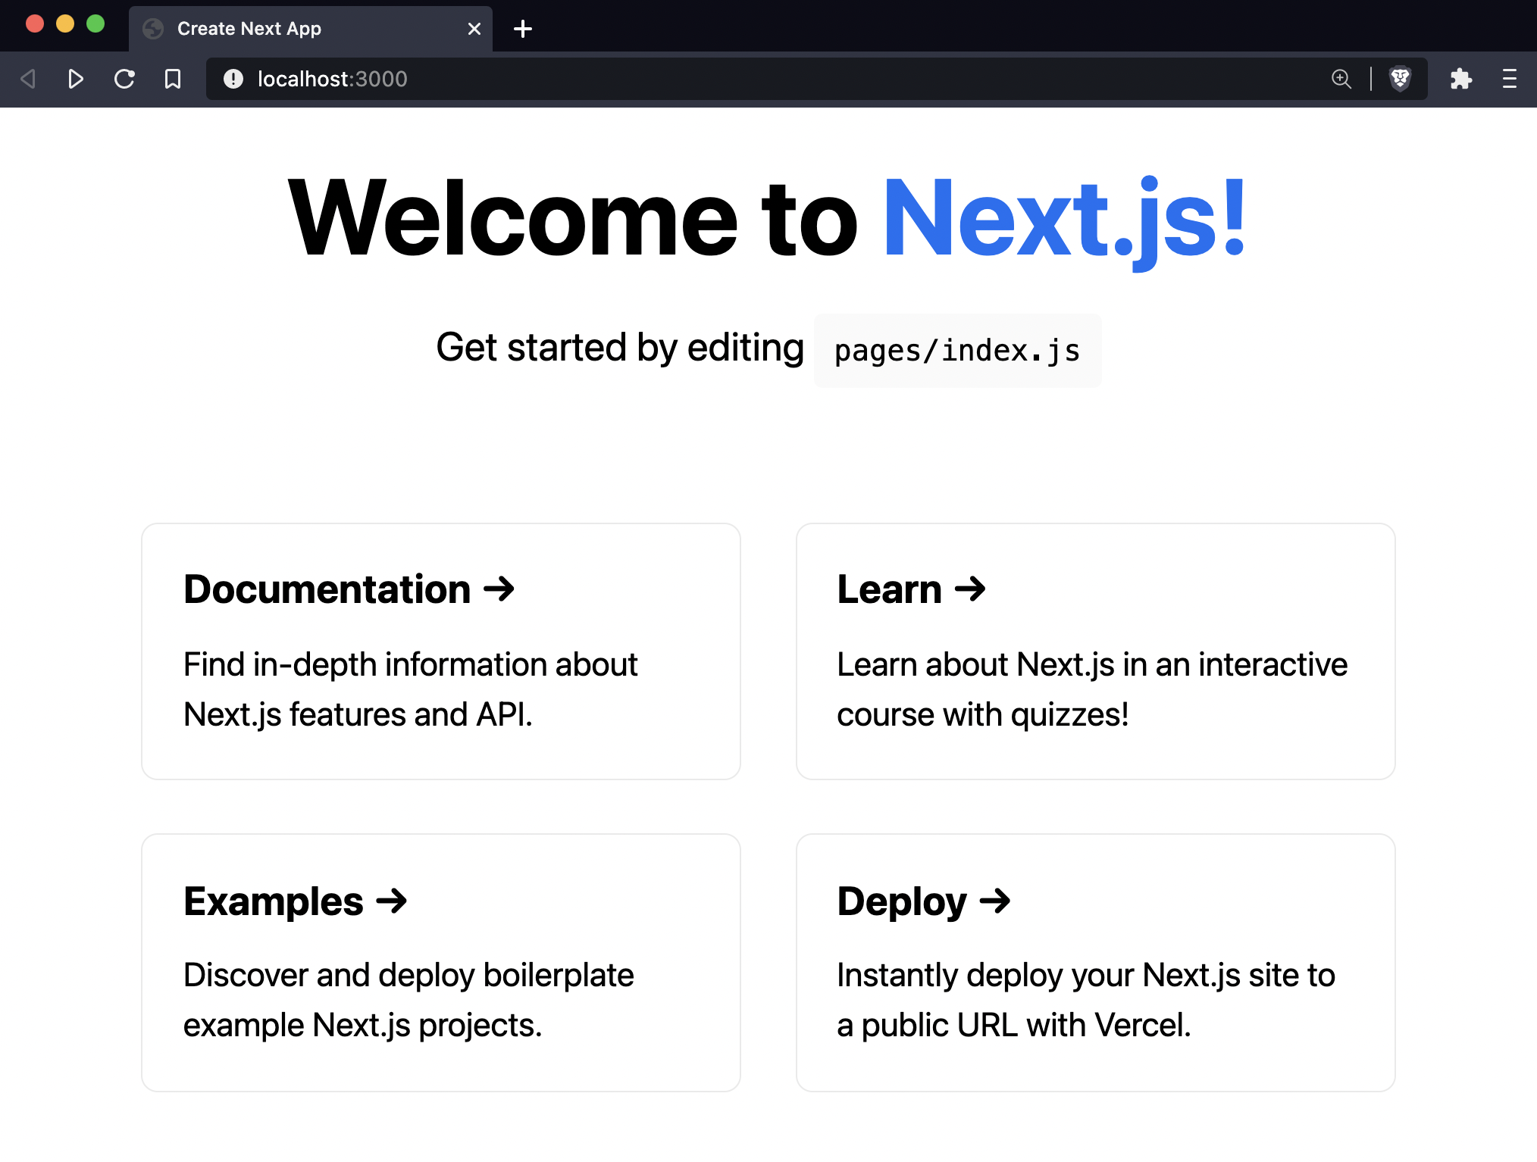Bookmark the current page
Image resolution: width=1537 pixels, height=1162 pixels.
point(171,79)
